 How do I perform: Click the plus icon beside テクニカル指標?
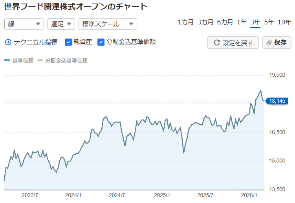point(8,42)
